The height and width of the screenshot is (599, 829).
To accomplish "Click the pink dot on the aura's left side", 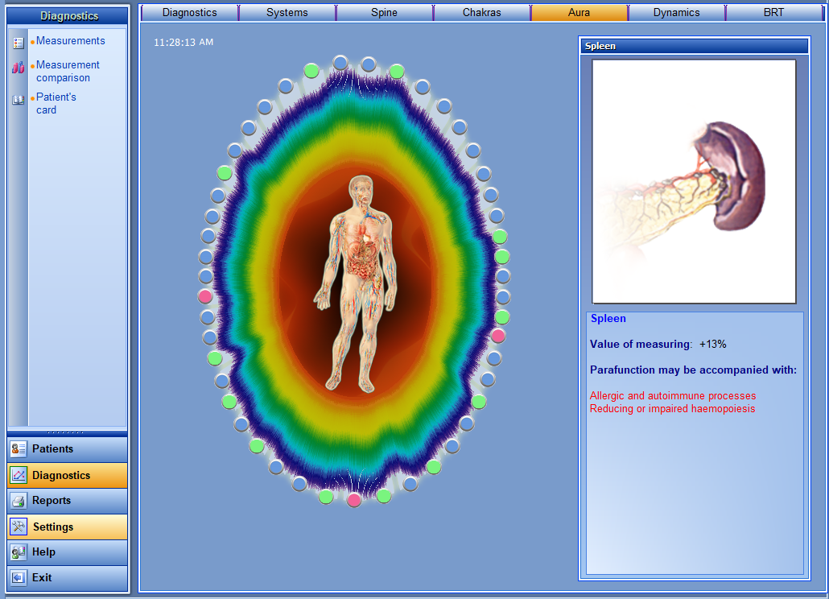I will [x=205, y=296].
